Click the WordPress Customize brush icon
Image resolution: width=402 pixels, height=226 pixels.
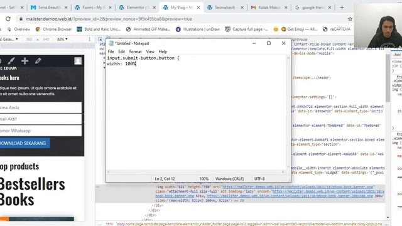(11, 61)
